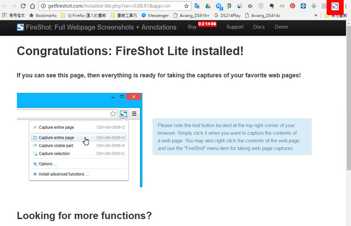
Task: Click the browser forward arrow
Action: (x=14, y=6)
